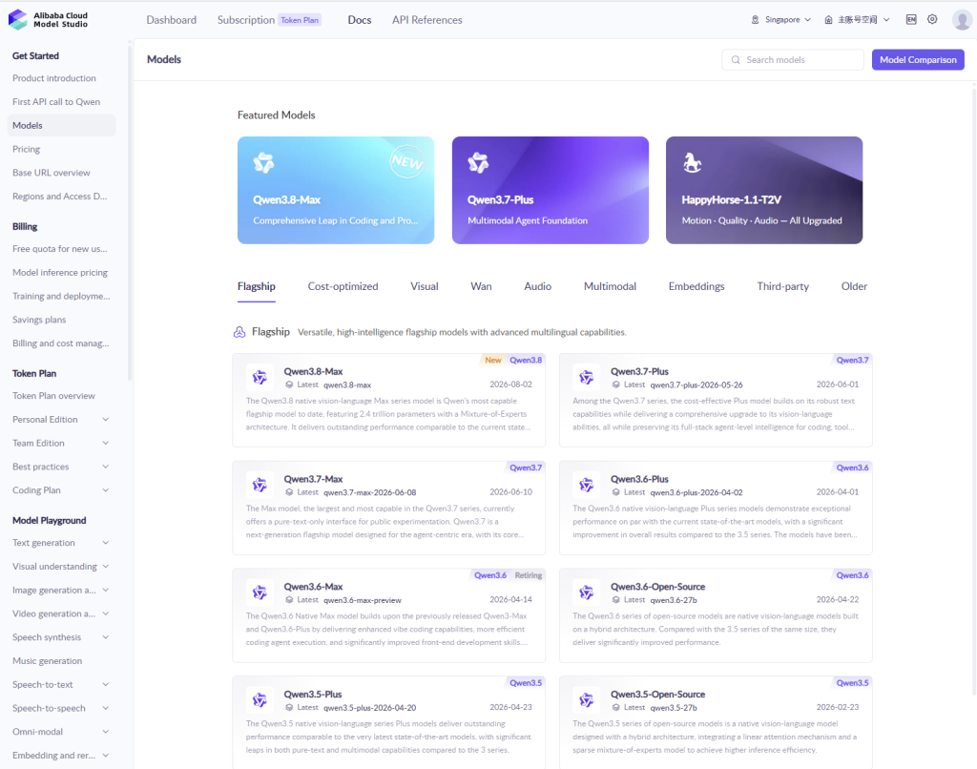This screenshot has width=977, height=769.
Task: Click the Qwen3.6-Plus model card icon
Action: tap(587, 485)
